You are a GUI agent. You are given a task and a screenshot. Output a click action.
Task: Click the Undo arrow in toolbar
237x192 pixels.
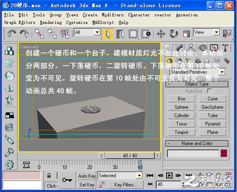(12, 33)
